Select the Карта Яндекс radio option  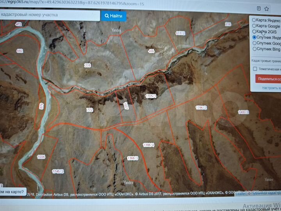254,20
